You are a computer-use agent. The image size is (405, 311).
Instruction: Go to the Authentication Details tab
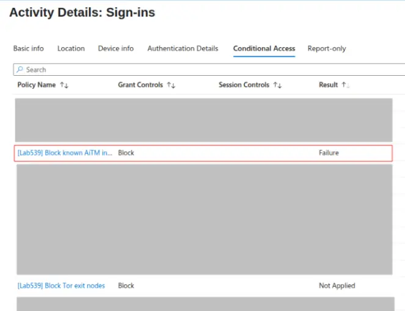coord(183,48)
